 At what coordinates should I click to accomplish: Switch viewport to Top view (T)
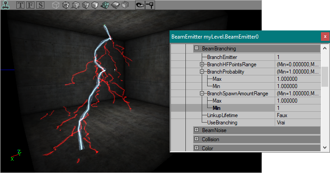pos(20,5)
